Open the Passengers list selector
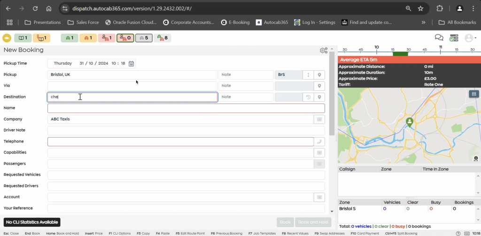 point(319,164)
